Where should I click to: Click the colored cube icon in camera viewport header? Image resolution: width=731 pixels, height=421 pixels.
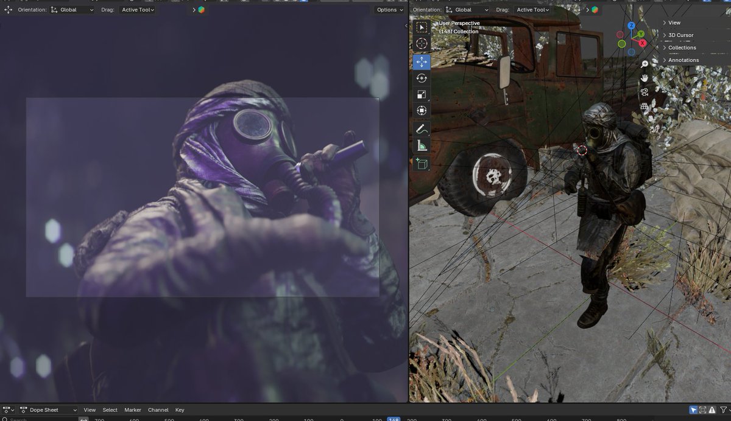point(201,10)
